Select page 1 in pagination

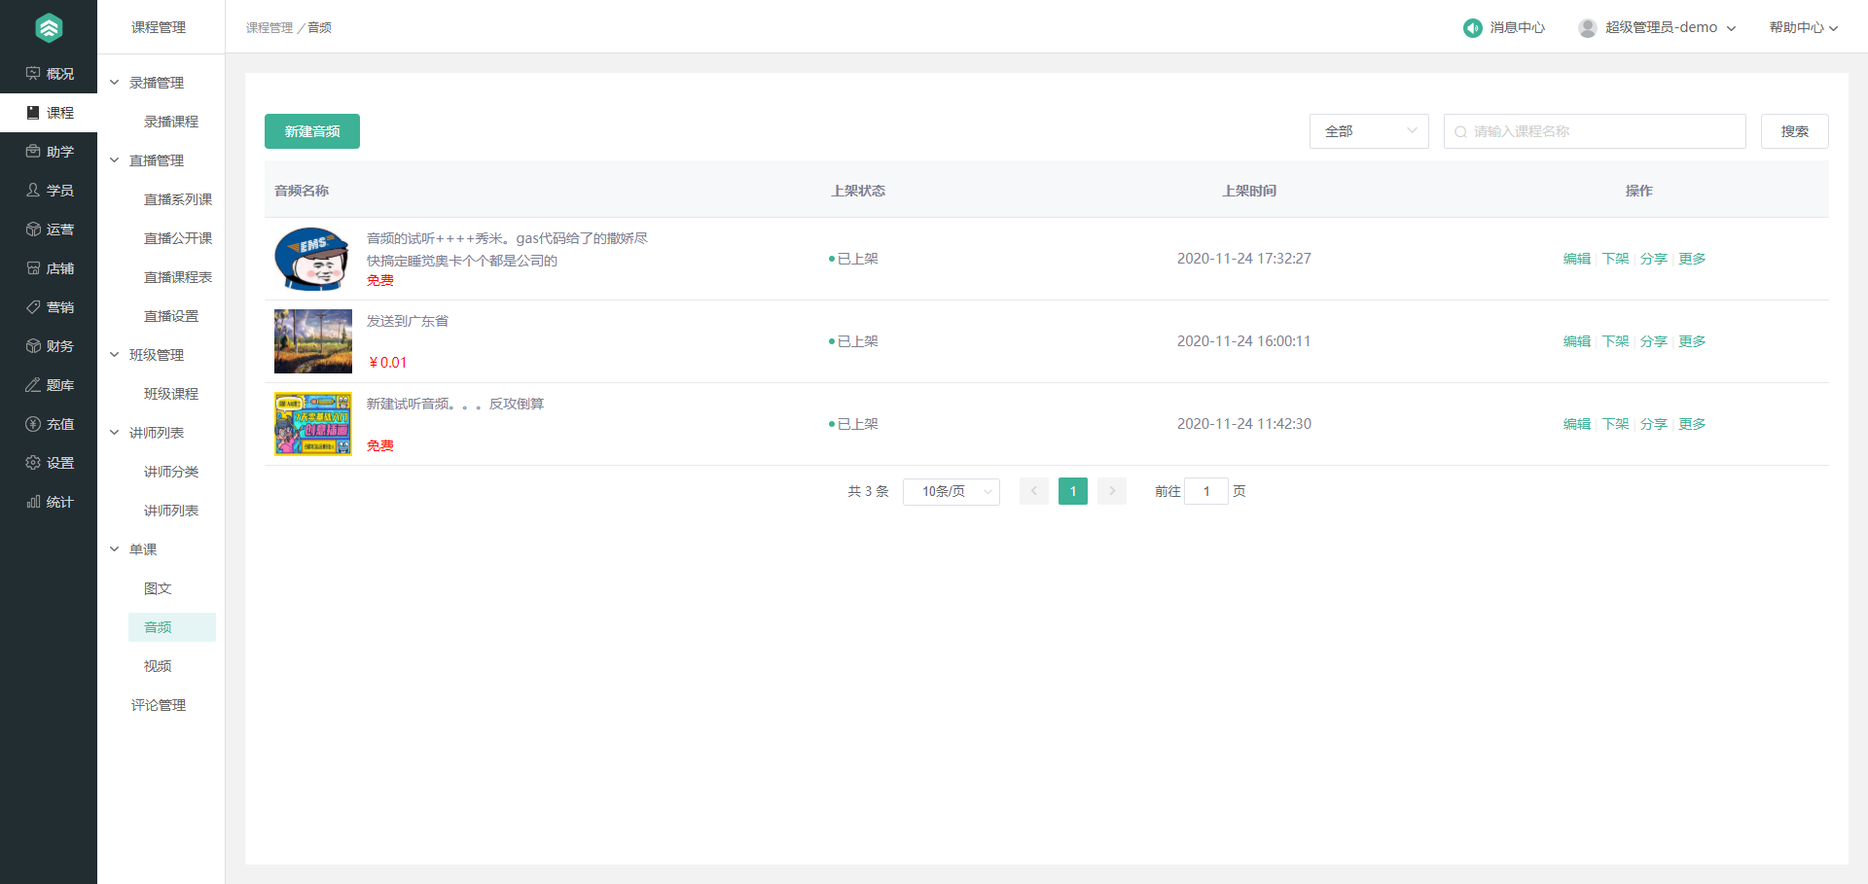[x=1073, y=491]
